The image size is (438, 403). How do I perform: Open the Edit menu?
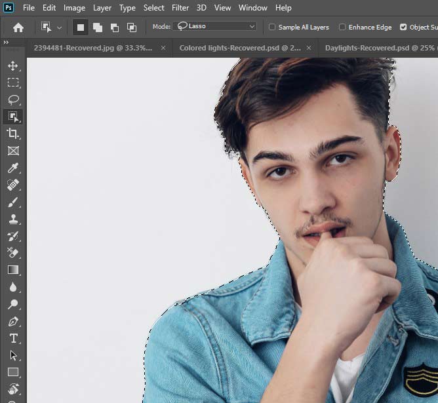pyautogui.click(x=49, y=8)
